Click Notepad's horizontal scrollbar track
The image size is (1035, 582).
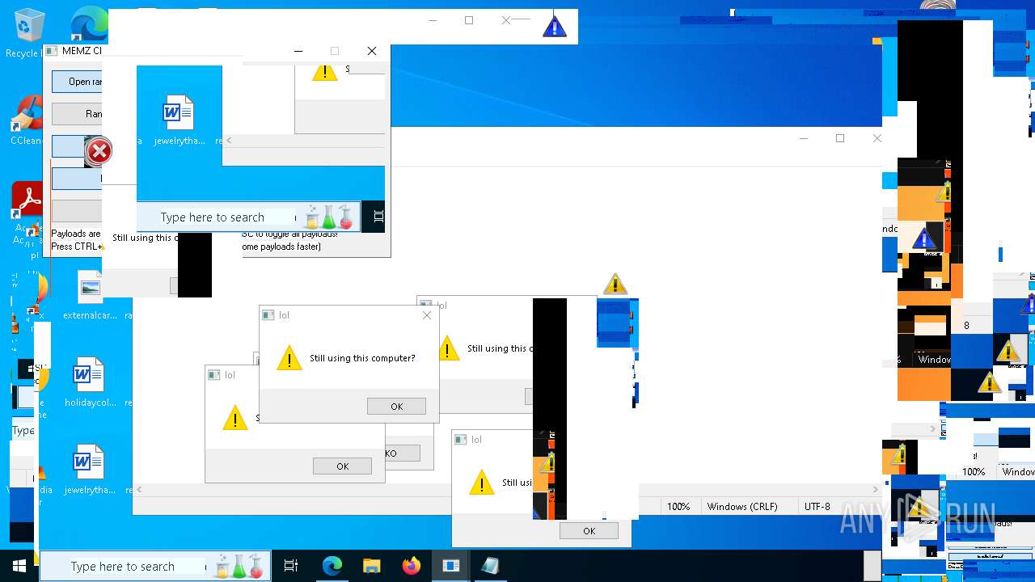click(x=509, y=490)
